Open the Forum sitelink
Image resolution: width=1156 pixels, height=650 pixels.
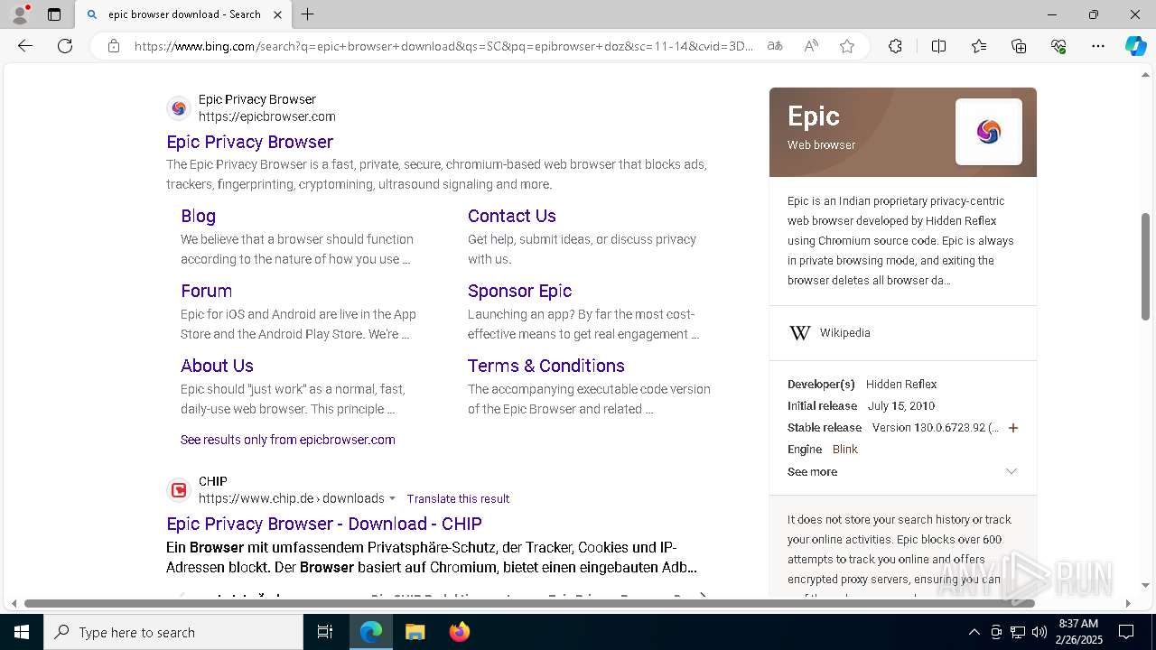click(206, 291)
